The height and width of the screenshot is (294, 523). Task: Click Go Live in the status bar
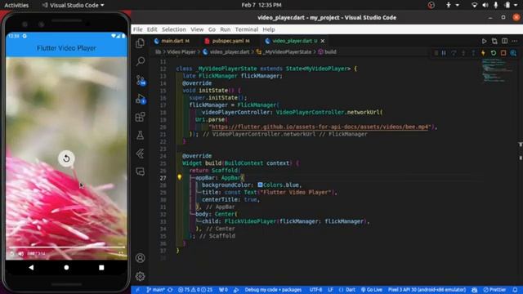coord(371,290)
